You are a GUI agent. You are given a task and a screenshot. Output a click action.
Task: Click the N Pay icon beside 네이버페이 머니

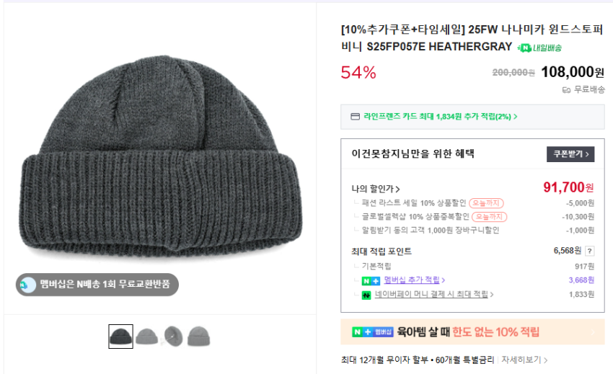click(x=366, y=295)
